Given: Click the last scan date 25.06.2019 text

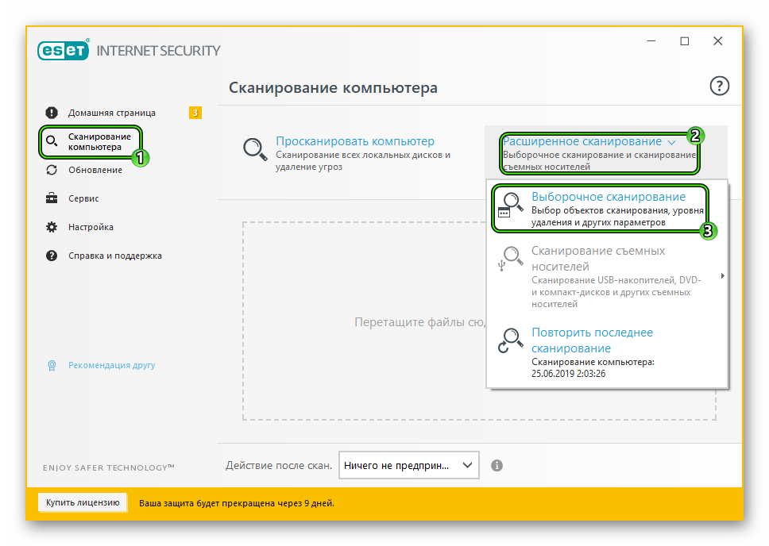Looking at the screenshot, I should (x=569, y=374).
